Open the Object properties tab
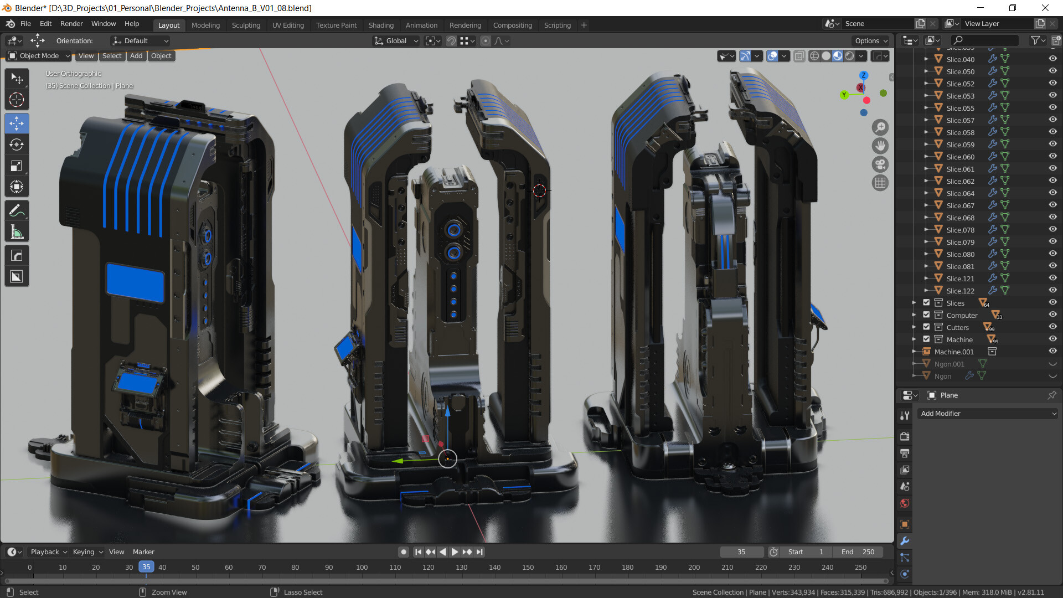1063x598 pixels. pos(905,524)
